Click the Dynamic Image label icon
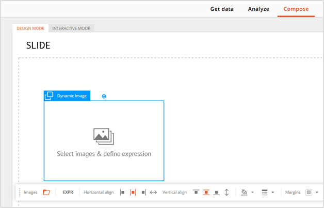The height and width of the screenshot is (208, 324). [x=49, y=95]
